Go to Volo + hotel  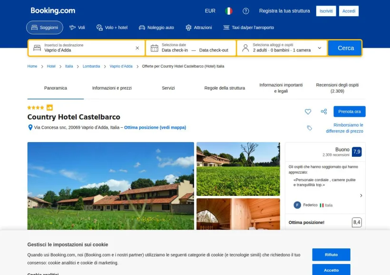pos(112,28)
